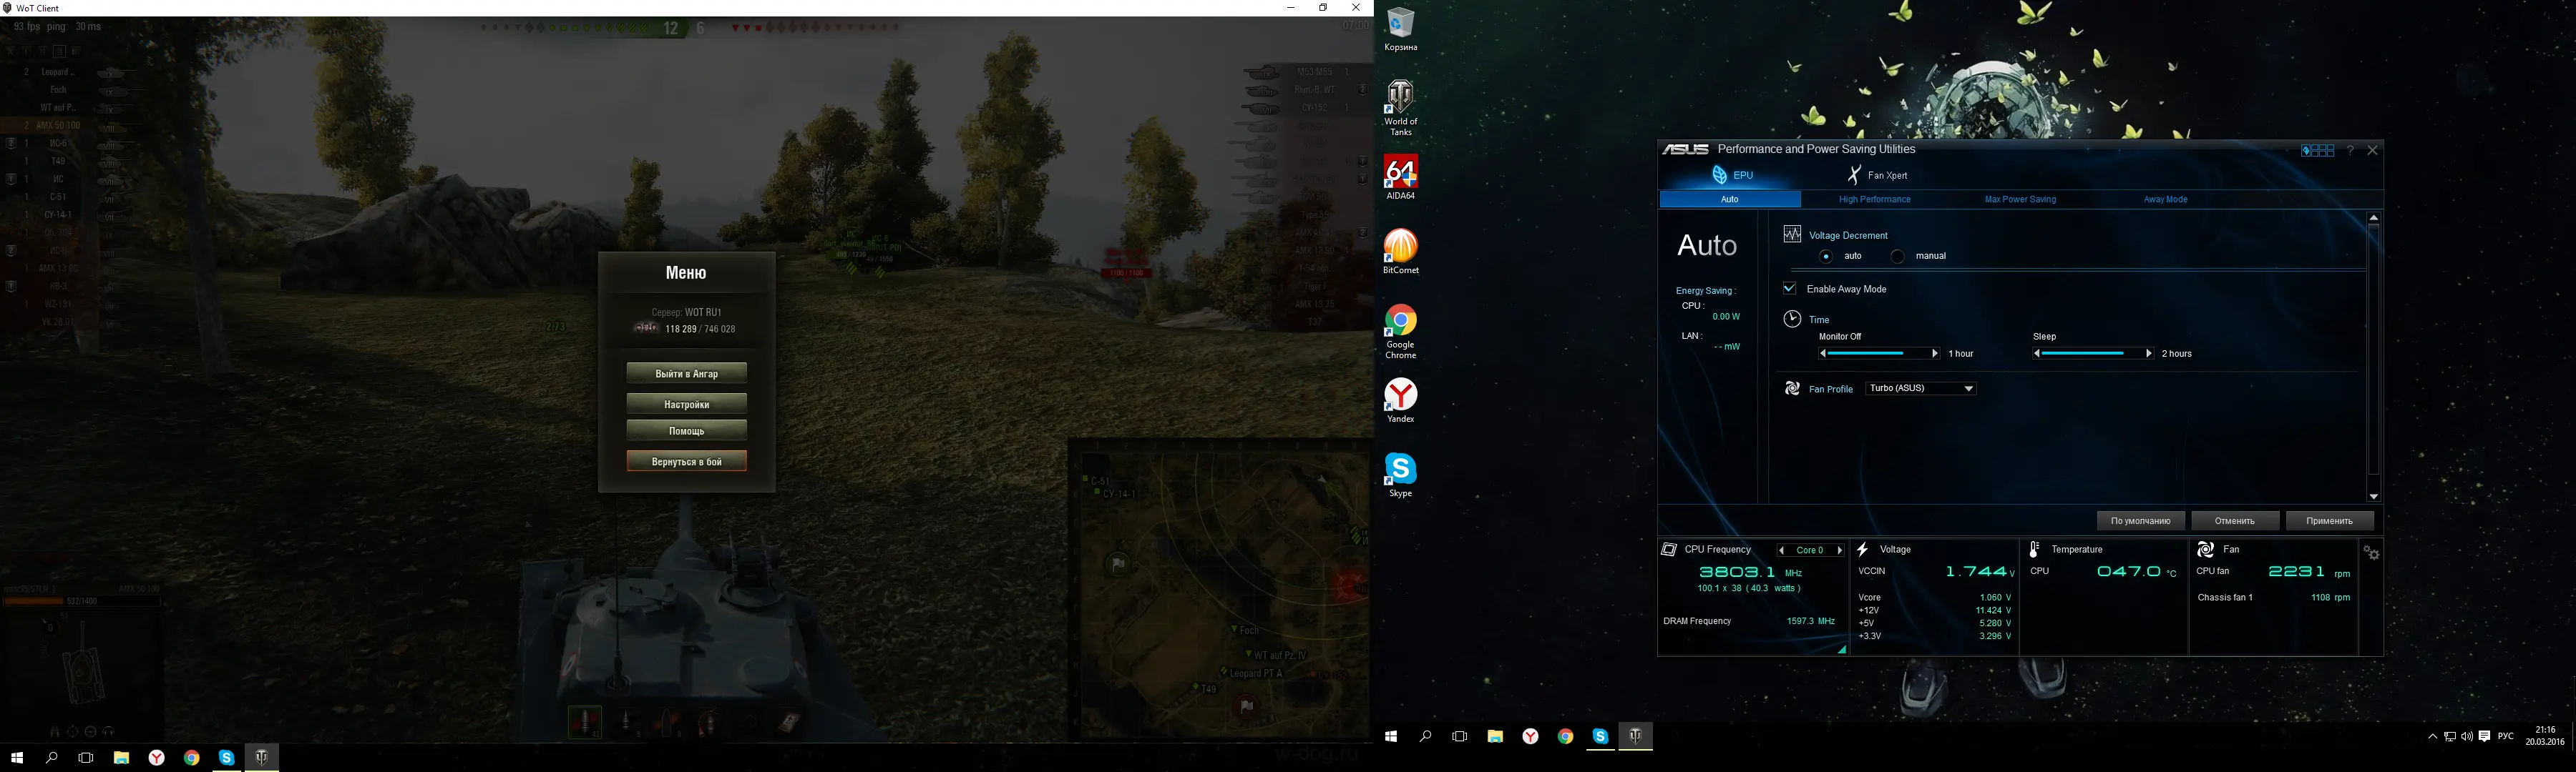Screen dimensions: 2576x772
Task: Switch to the High Performance tab
Action: pyautogui.click(x=1874, y=199)
